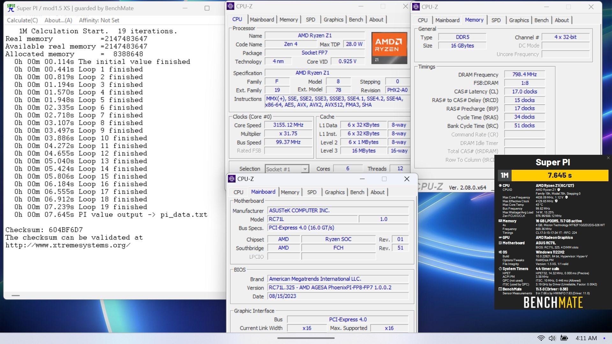The height and width of the screenshot is (344, 612).
Task: Select Graphics tab in CPU-Z Mainboard window
Action: point(335,192)
